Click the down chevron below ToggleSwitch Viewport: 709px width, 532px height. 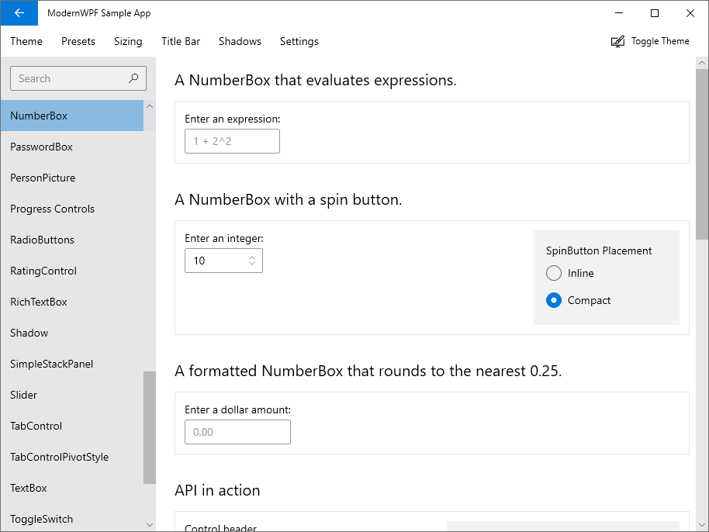tap(149, 524)
